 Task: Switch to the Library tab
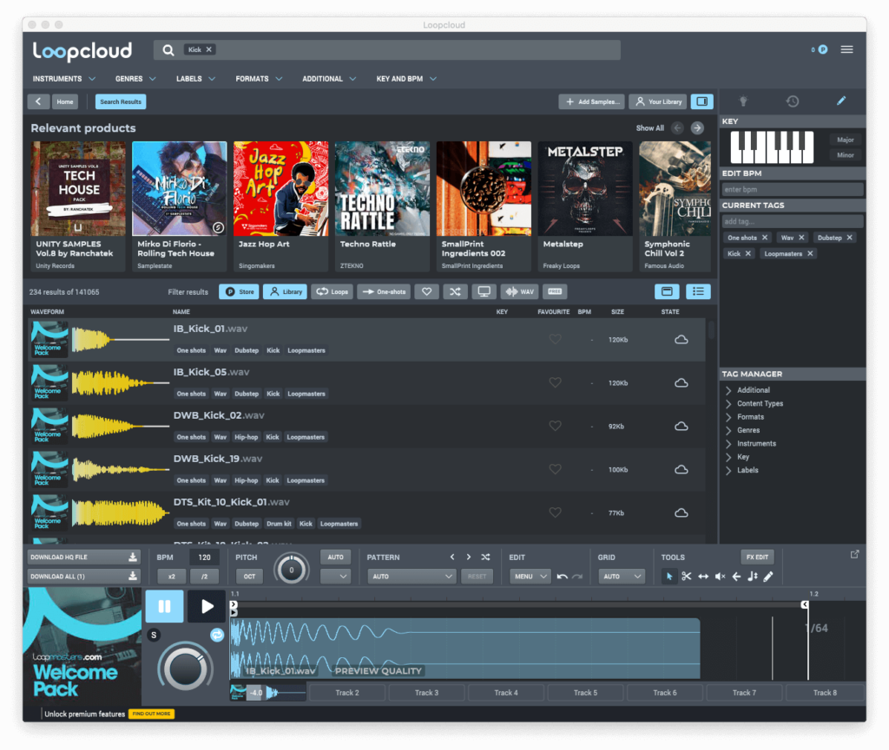(x=285, y=291)
